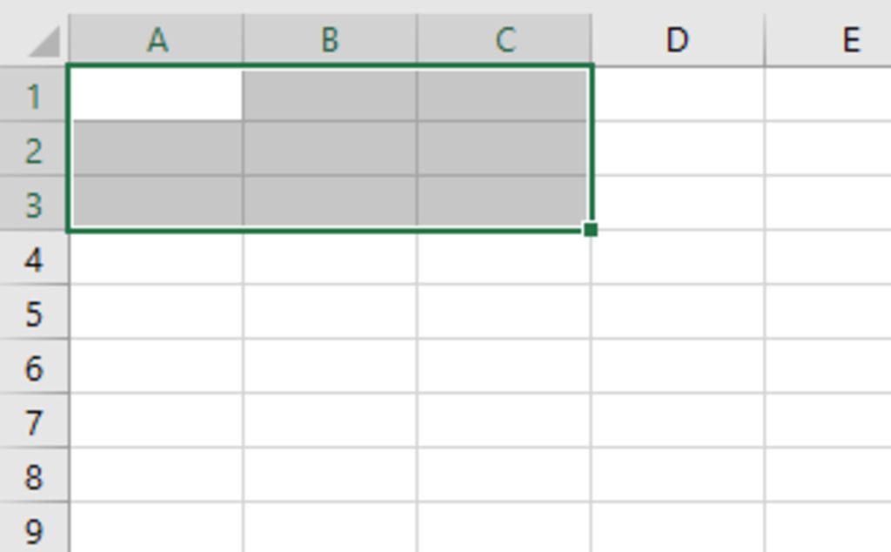
Task: Click cell B2 in the selection
Action: pos(330,149)
